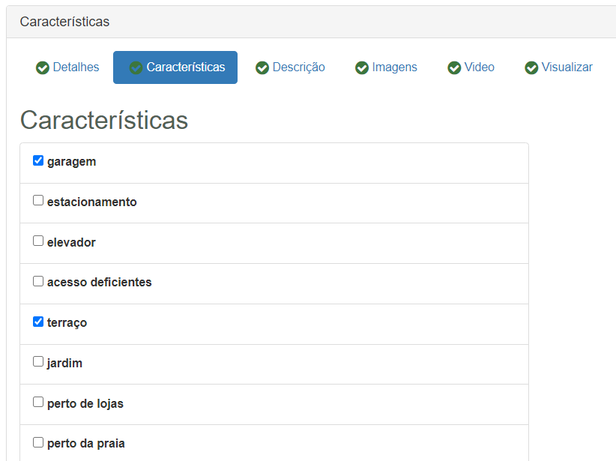616x461 pixels.
Task: Open the Visualizar preview link
Action: (567, 67)
